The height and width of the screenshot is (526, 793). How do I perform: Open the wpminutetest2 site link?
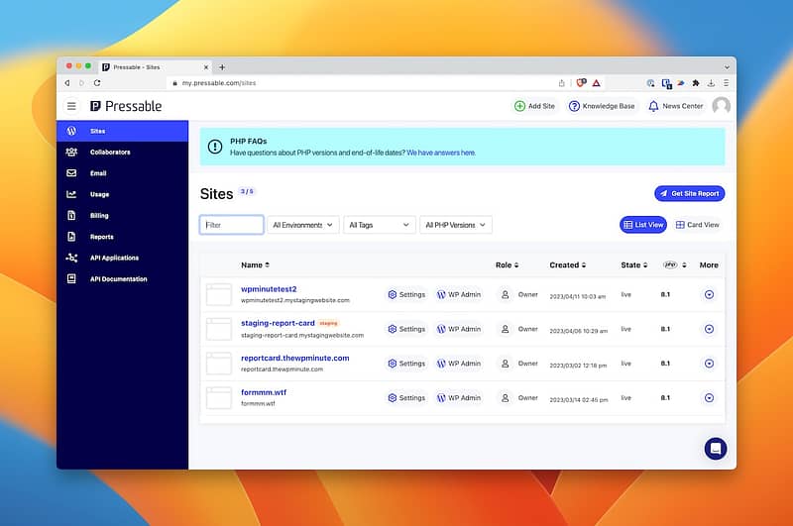click(269, 289)
